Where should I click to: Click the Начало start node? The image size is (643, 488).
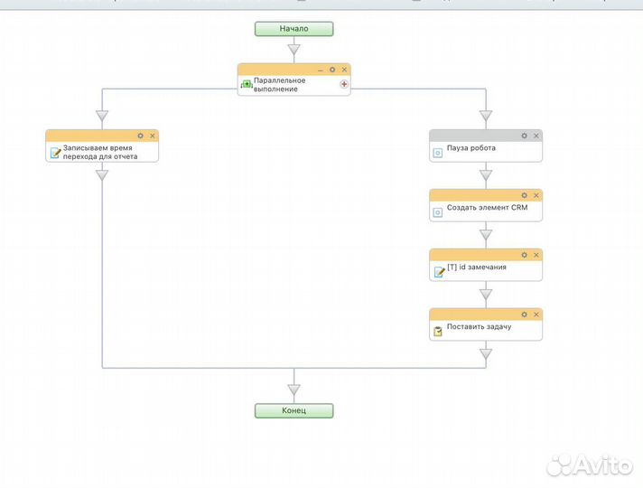click(x=294, y=29)
